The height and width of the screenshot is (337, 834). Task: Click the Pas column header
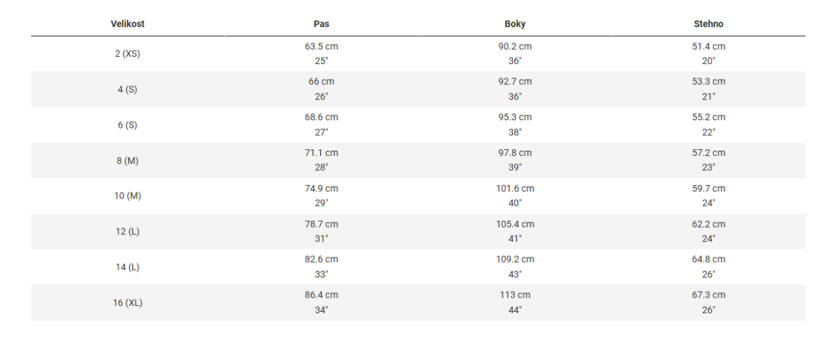[x=321, y=24]
